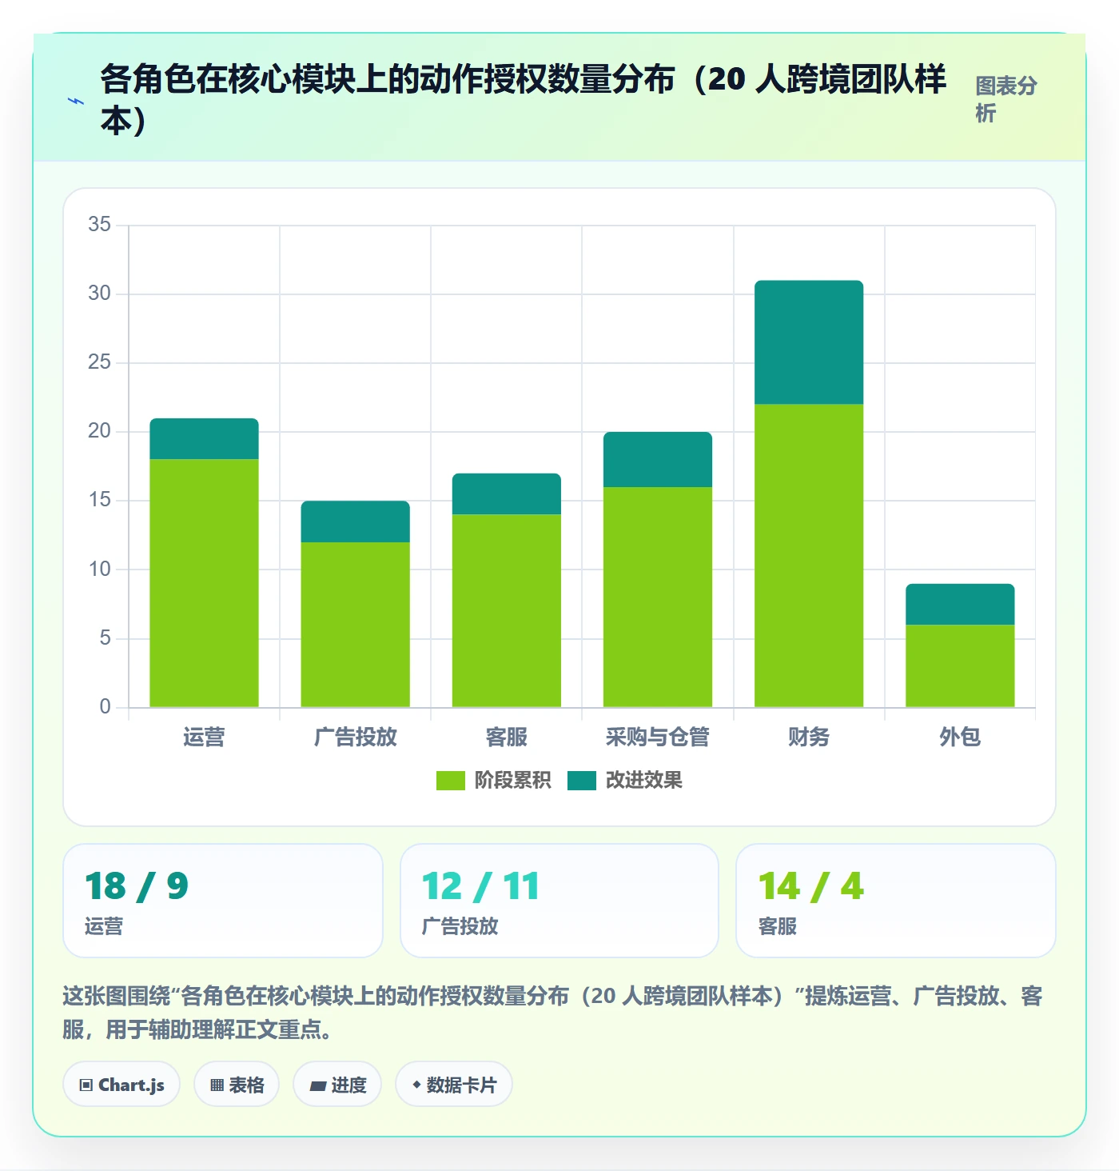The height and width of the screenshot is (1171, 1119).
Task: Select the 进度 tag
Action: [337, 1085]
